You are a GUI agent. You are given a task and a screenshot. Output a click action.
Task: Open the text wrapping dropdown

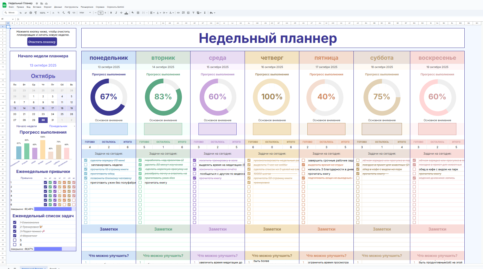click(x=165, y=13)
